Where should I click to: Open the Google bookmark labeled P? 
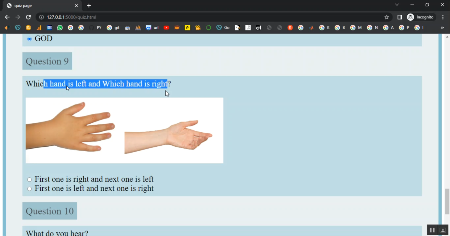tap(404, 28)
